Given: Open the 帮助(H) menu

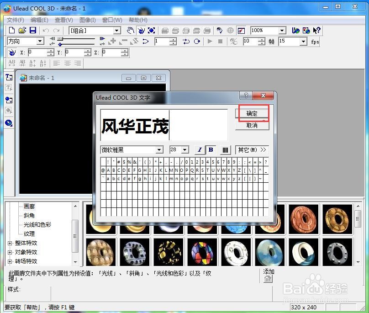Looking at the screenshot, I should 138,20.
